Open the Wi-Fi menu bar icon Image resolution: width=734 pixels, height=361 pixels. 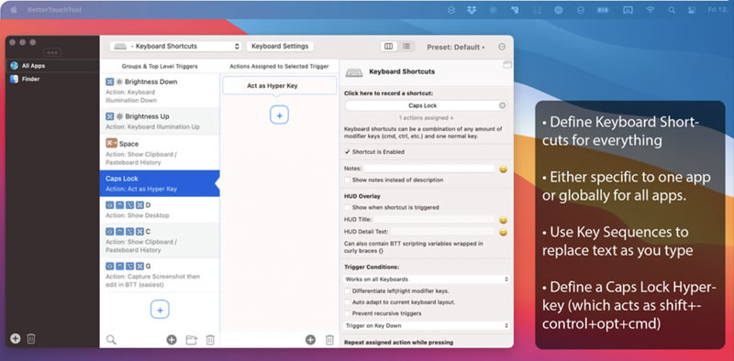point(651,10)
